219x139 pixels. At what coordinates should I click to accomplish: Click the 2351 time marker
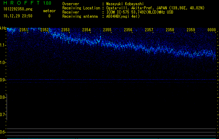(x=24, y=30)
